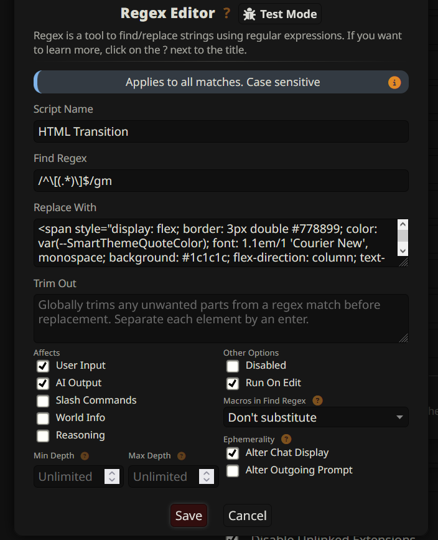Click the Other Options label
Screen dimensions: 438x540
(251, 353)
